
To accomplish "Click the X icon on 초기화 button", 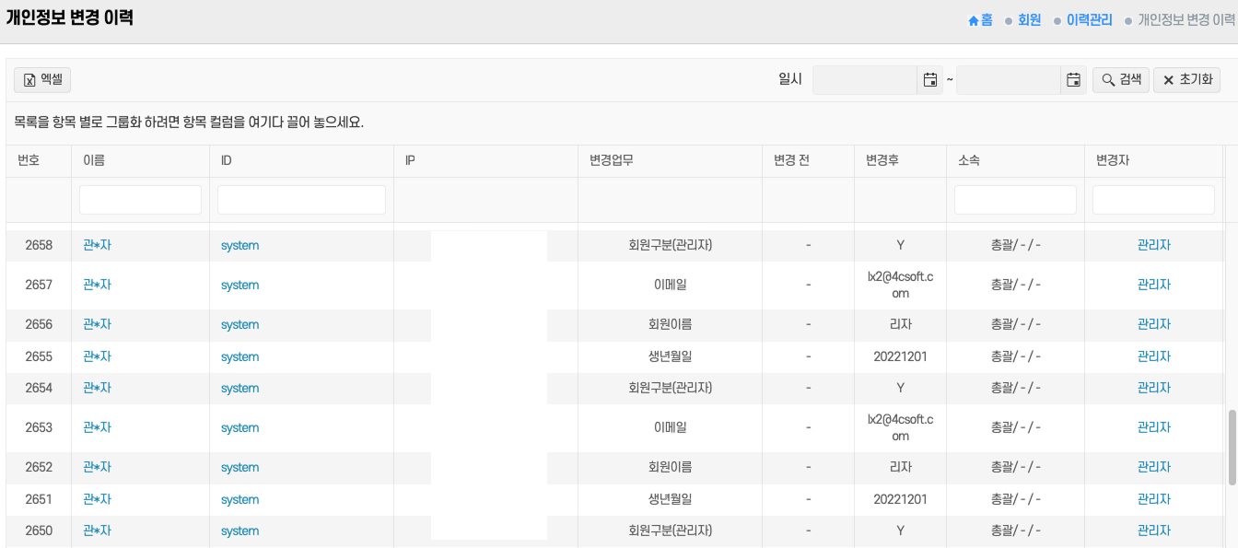I will (x=1168, y=79).
